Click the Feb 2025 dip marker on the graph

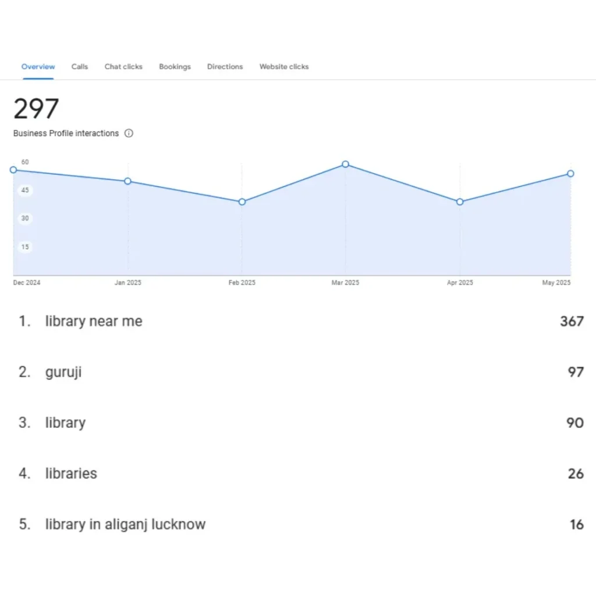coord(242,201)
